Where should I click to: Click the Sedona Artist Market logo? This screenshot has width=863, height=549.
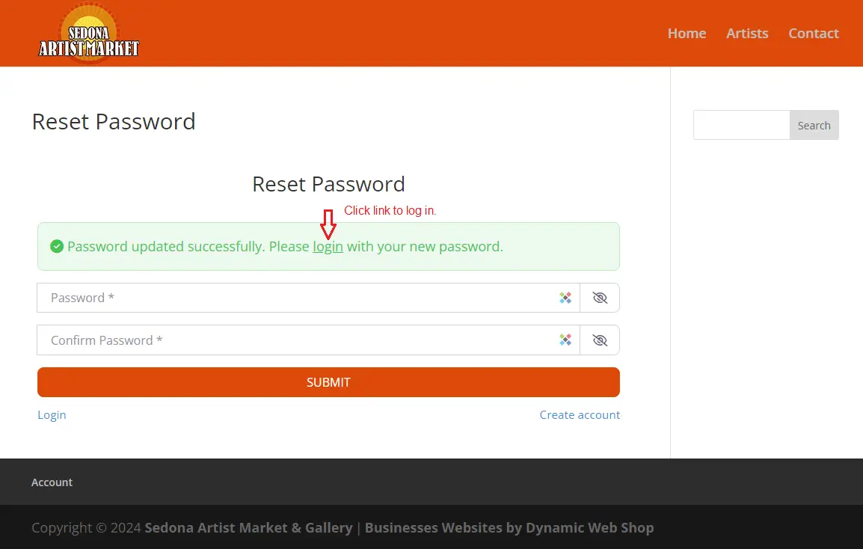[89, 34]
